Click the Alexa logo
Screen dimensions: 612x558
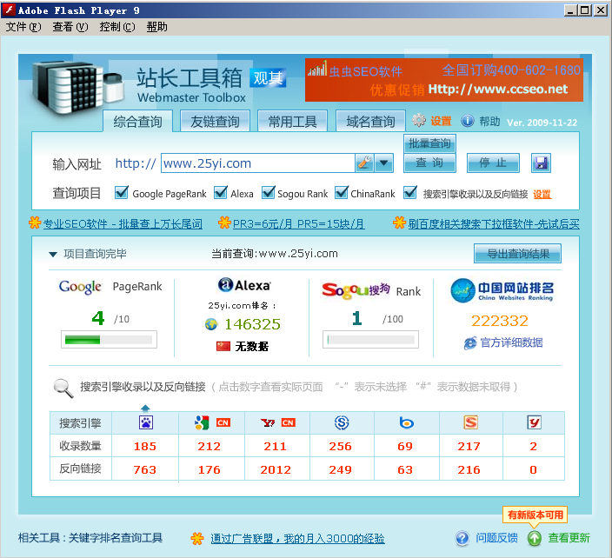(244, 285)
